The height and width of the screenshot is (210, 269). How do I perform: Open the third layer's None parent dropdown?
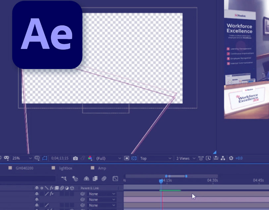pos(102,205)
